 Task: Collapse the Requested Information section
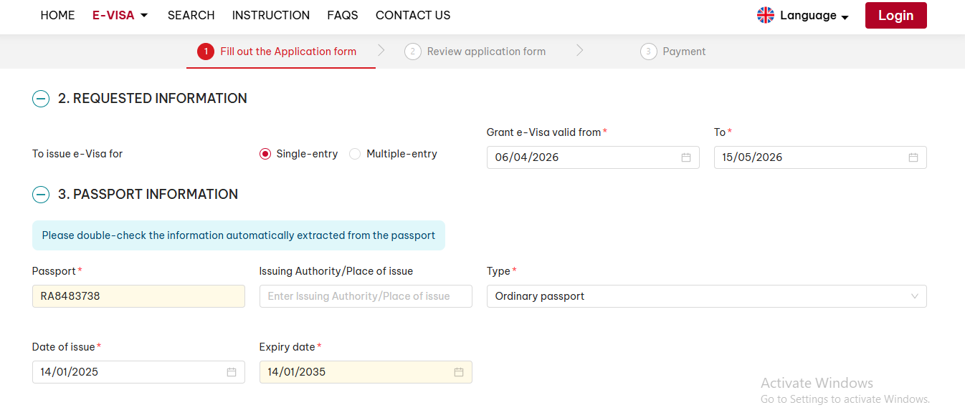click(x=41, y=99)
